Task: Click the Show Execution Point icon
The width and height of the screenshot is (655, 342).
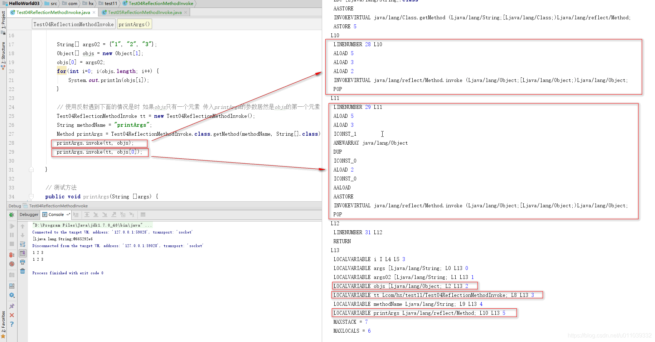Action: pos(76,215)
